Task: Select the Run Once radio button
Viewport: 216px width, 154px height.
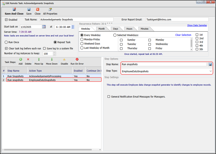Action: (x=6, y=42)
